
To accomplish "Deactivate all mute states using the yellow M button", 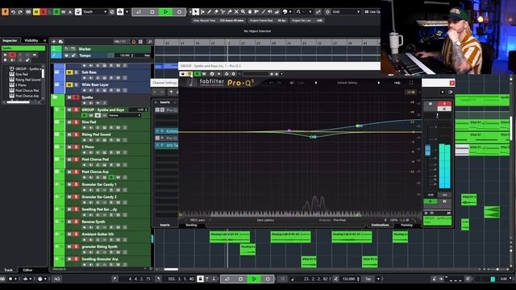I will coord(36,12).
